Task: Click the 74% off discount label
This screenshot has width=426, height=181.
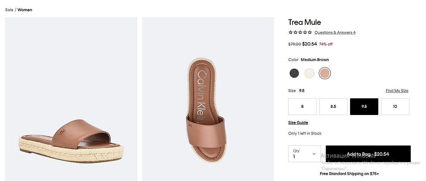Action: [326, 44]
